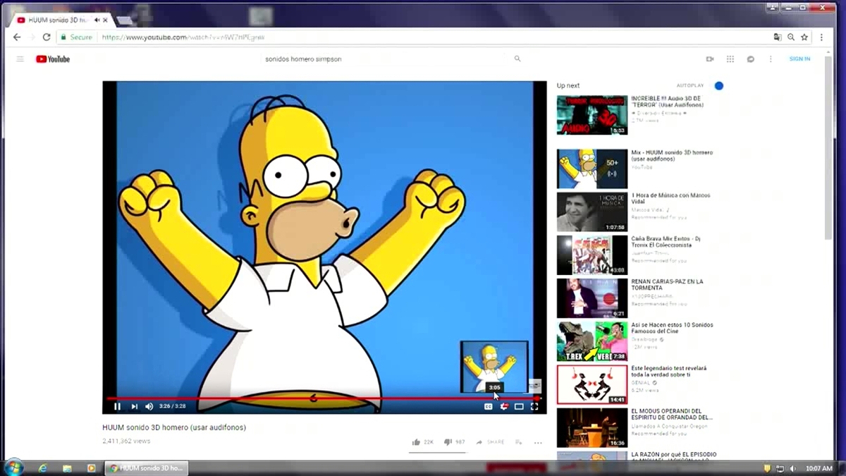846x476 pixels.
Task: Click the SIGN IN link
Action: (x=799, y=59)
